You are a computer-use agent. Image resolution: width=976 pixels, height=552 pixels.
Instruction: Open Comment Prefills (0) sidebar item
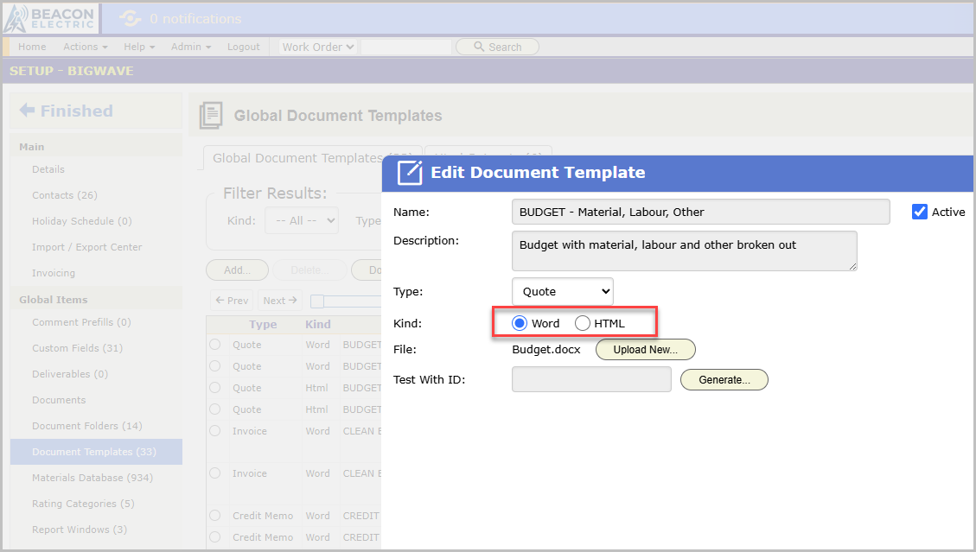pyautogui.click(x=81, y=321)
